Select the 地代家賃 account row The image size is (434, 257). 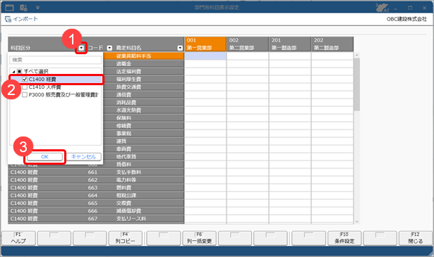(x=144, y=156)
